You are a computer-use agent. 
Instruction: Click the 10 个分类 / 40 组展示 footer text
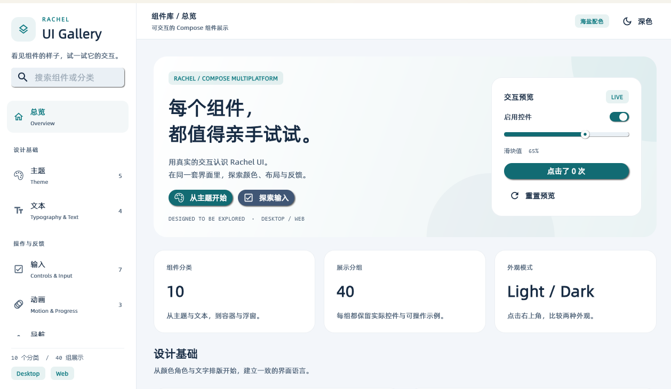tap(47, 358)
